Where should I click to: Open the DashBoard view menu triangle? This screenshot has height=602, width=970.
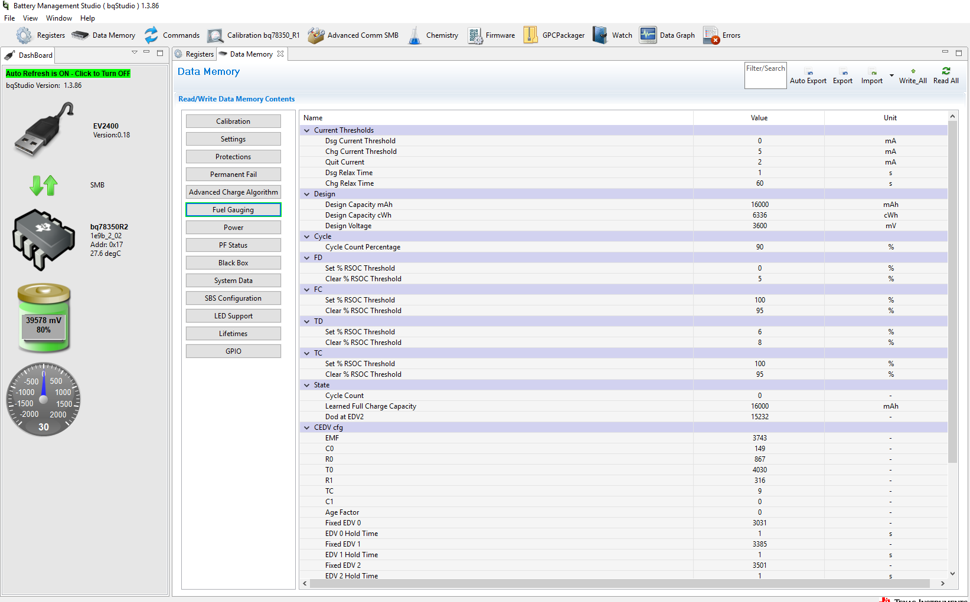[x=135, y=52]
